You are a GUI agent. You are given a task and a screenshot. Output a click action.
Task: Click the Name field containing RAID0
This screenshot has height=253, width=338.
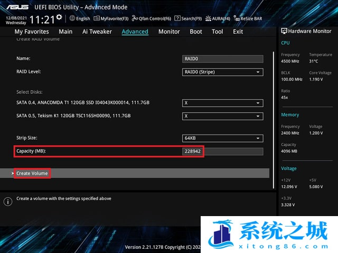click(x=223, y=59)
